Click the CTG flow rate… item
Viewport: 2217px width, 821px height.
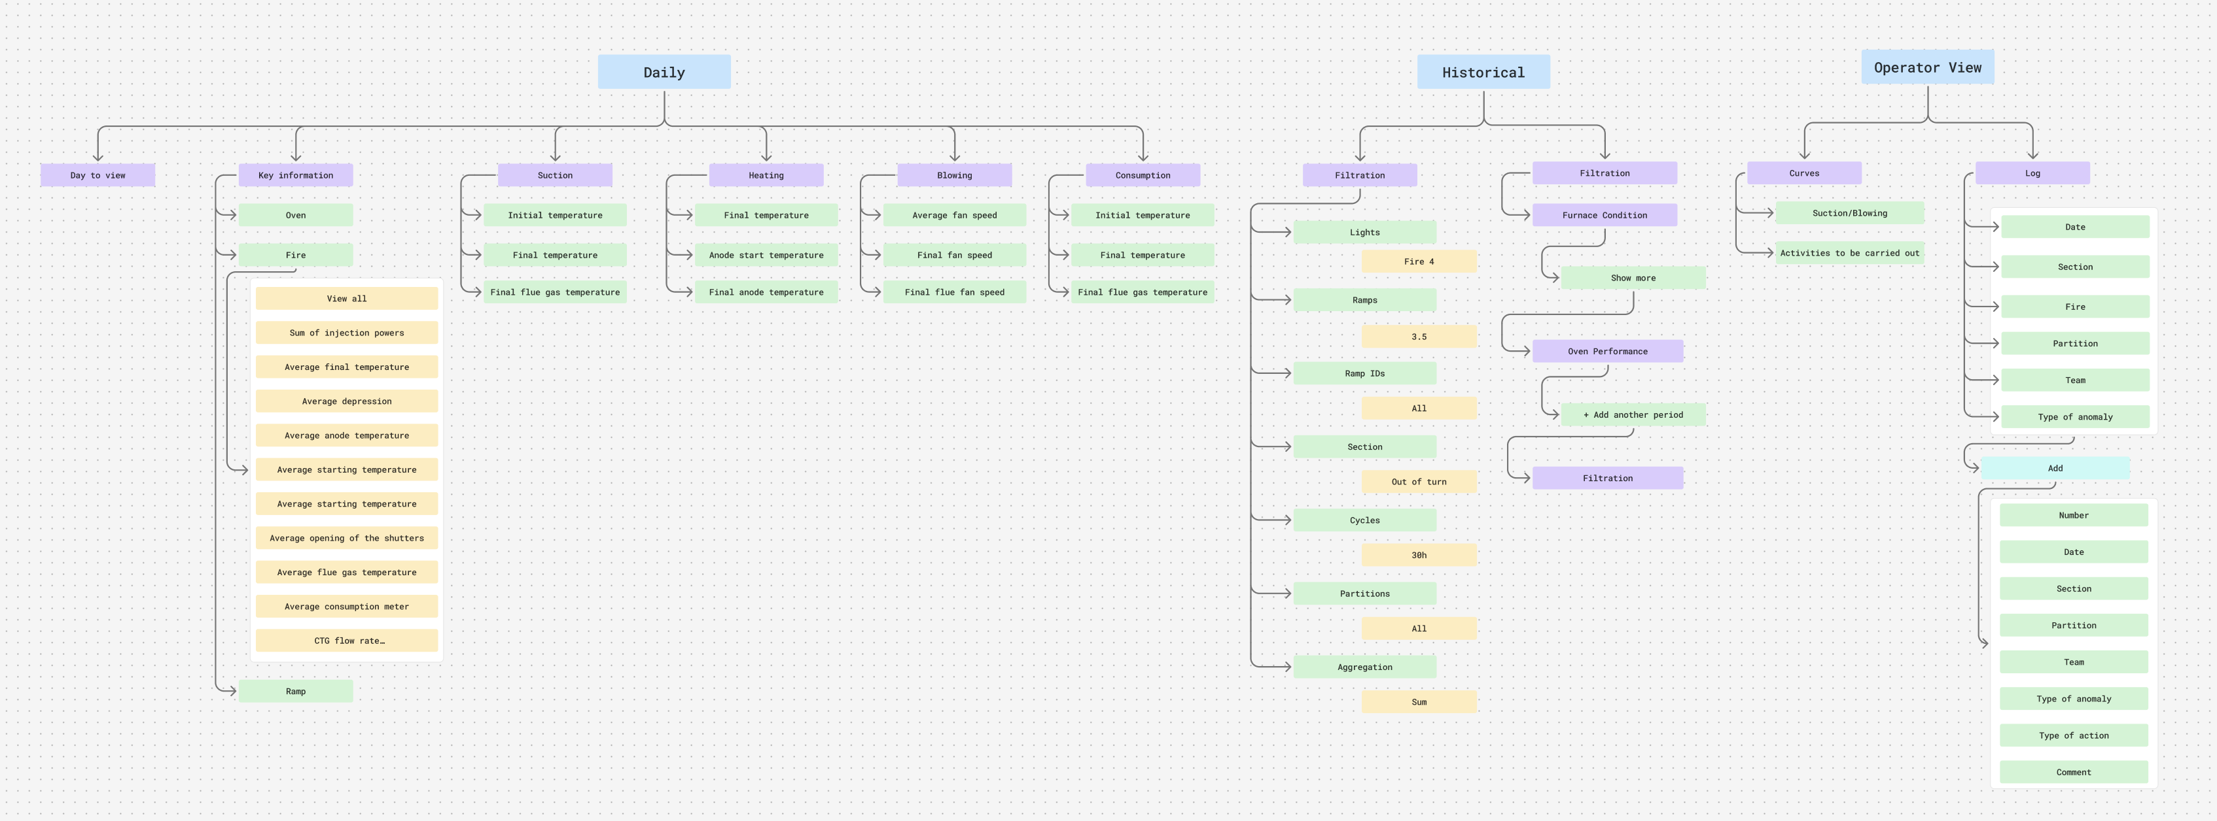346,641
